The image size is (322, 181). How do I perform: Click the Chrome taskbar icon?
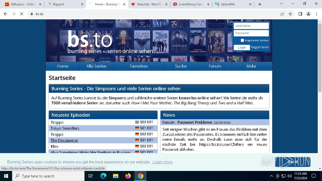[x=140, y=176]
